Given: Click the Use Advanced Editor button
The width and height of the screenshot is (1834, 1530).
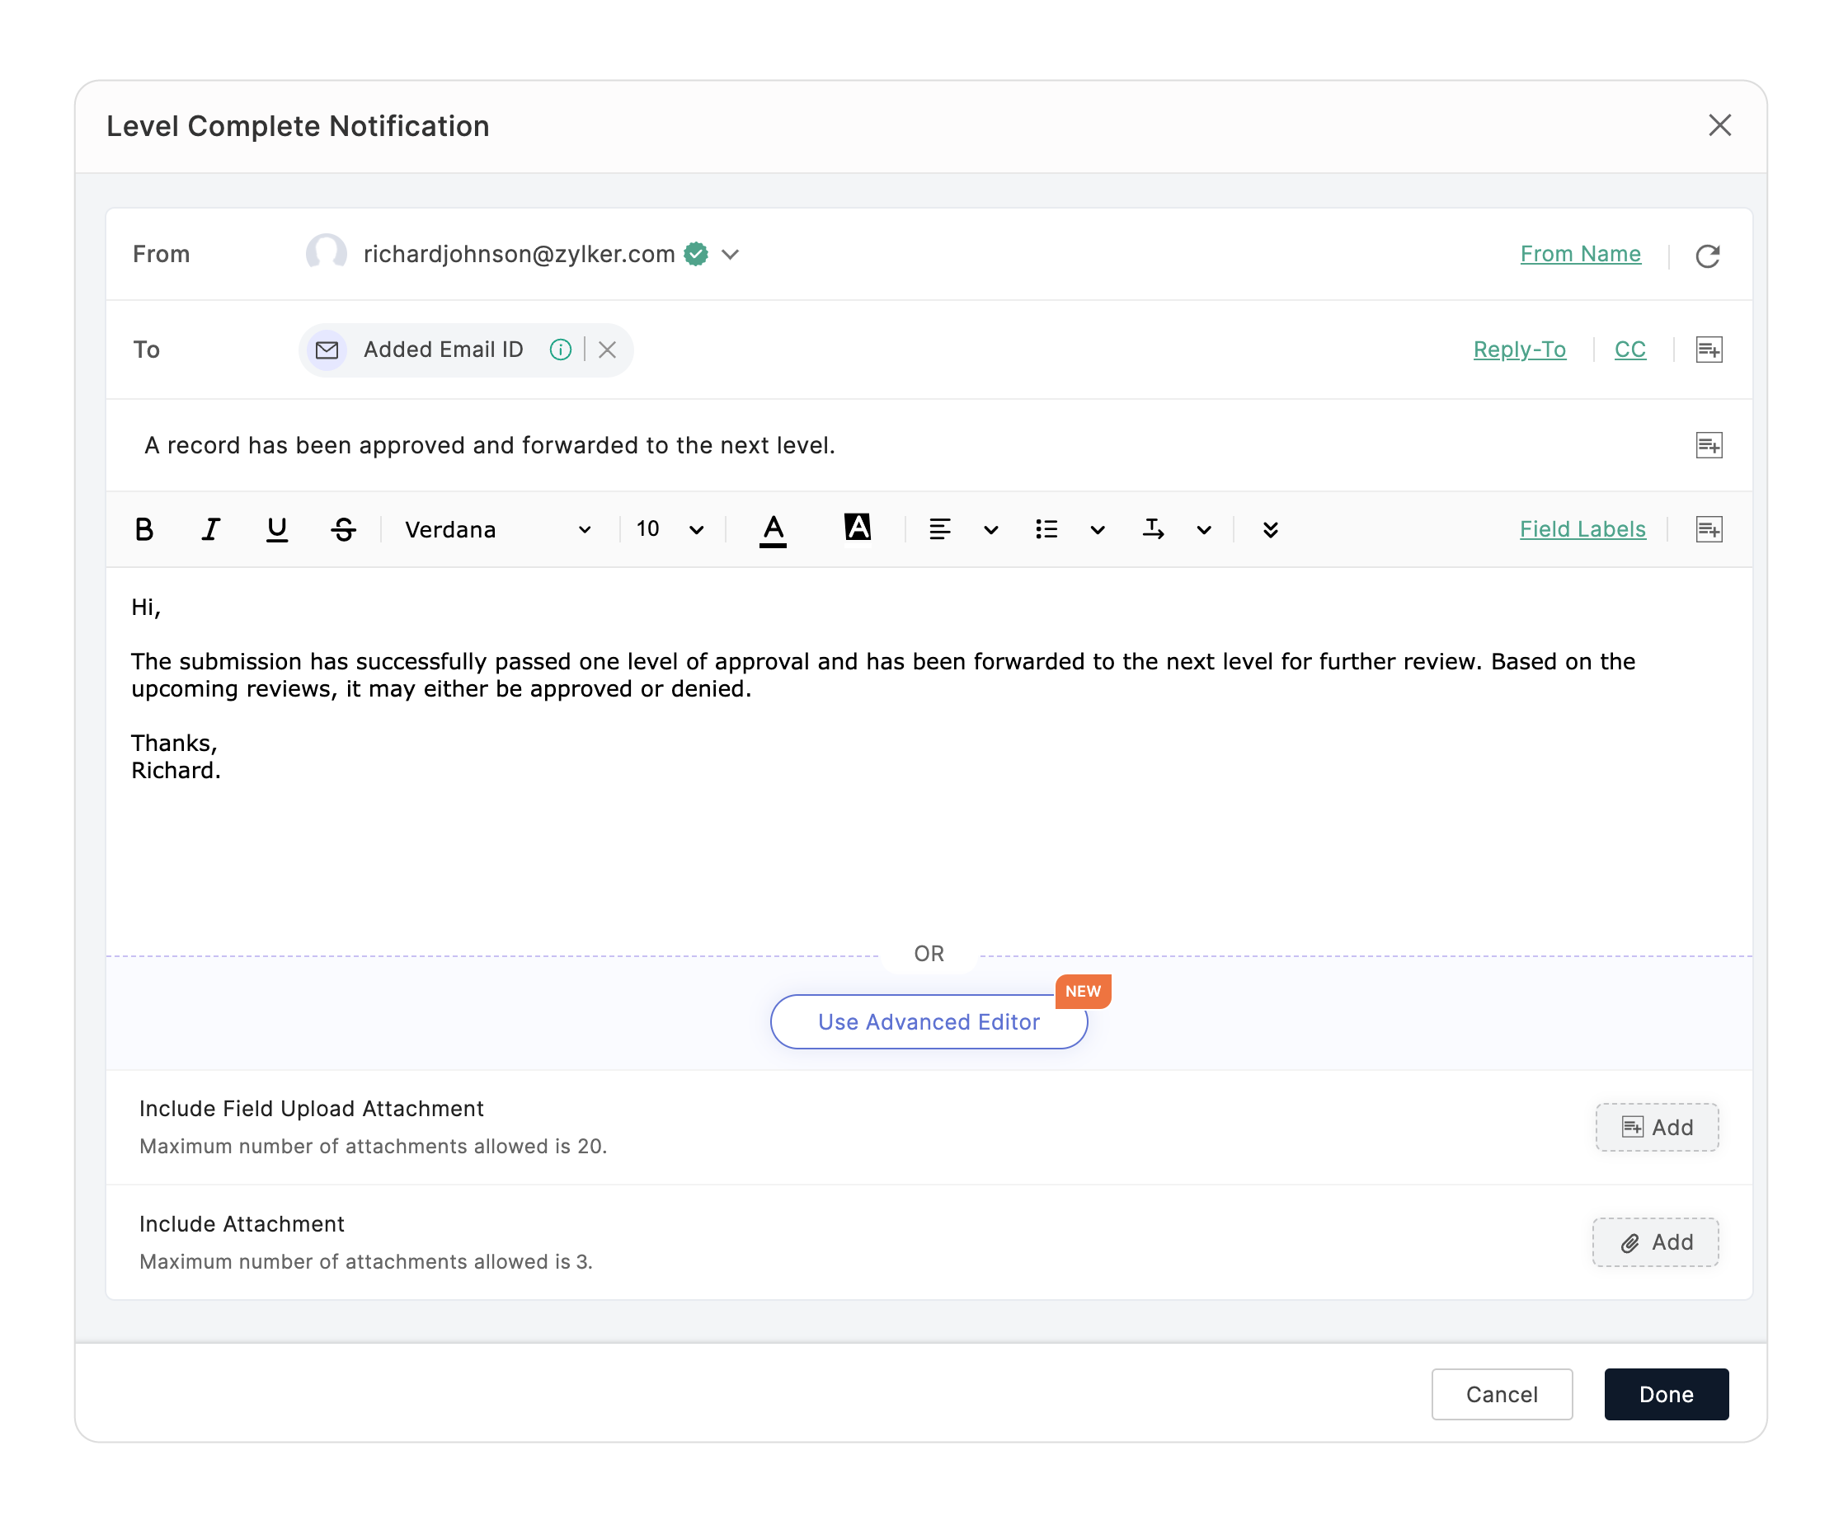Looking at the screenshot, I should coord(929,1022).
